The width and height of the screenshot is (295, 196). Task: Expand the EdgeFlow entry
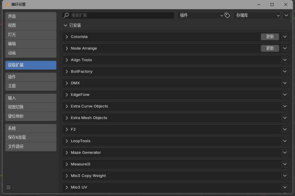click(66, 95)
